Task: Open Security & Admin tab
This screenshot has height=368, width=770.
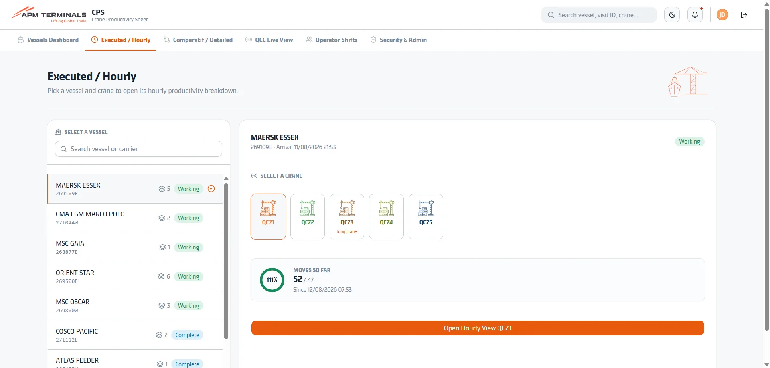Action: [399, 40]
